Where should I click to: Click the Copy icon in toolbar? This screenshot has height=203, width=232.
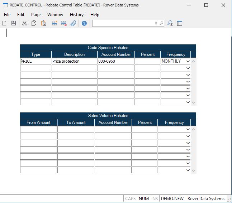point(34,23)
